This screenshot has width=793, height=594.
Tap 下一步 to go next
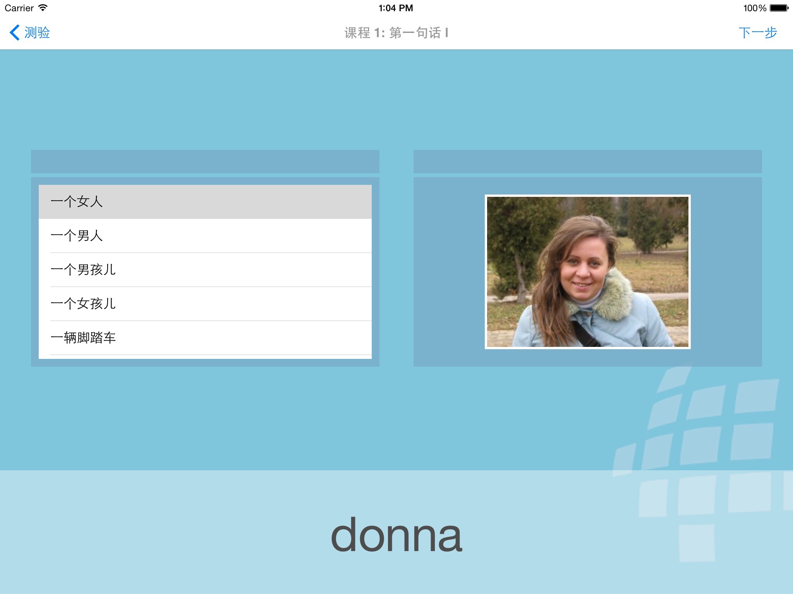[x=757, y=32]
